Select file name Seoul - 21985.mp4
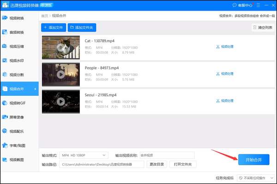The height and width of the screenshot is (184, 277). coord(101,95)
